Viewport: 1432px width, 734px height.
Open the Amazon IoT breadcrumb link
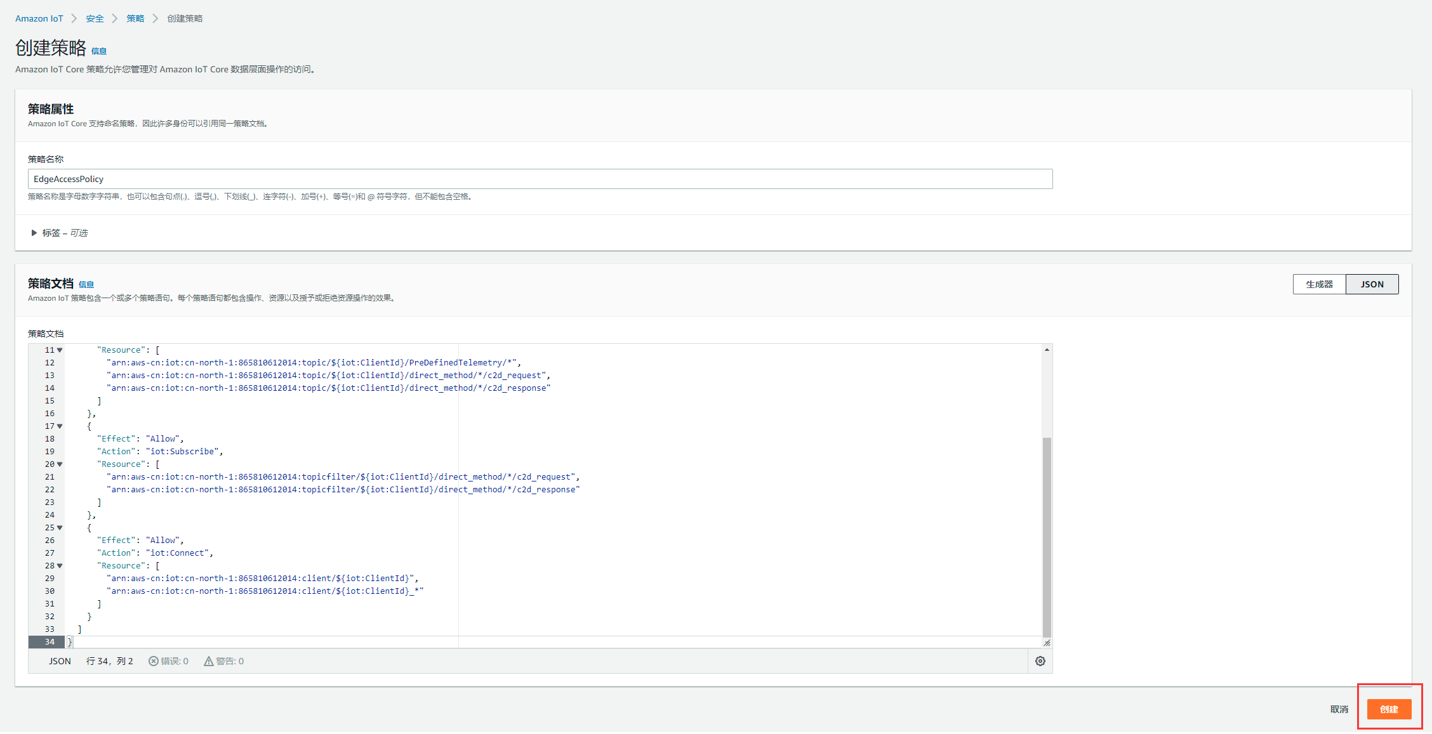click(x=39, y=18)
